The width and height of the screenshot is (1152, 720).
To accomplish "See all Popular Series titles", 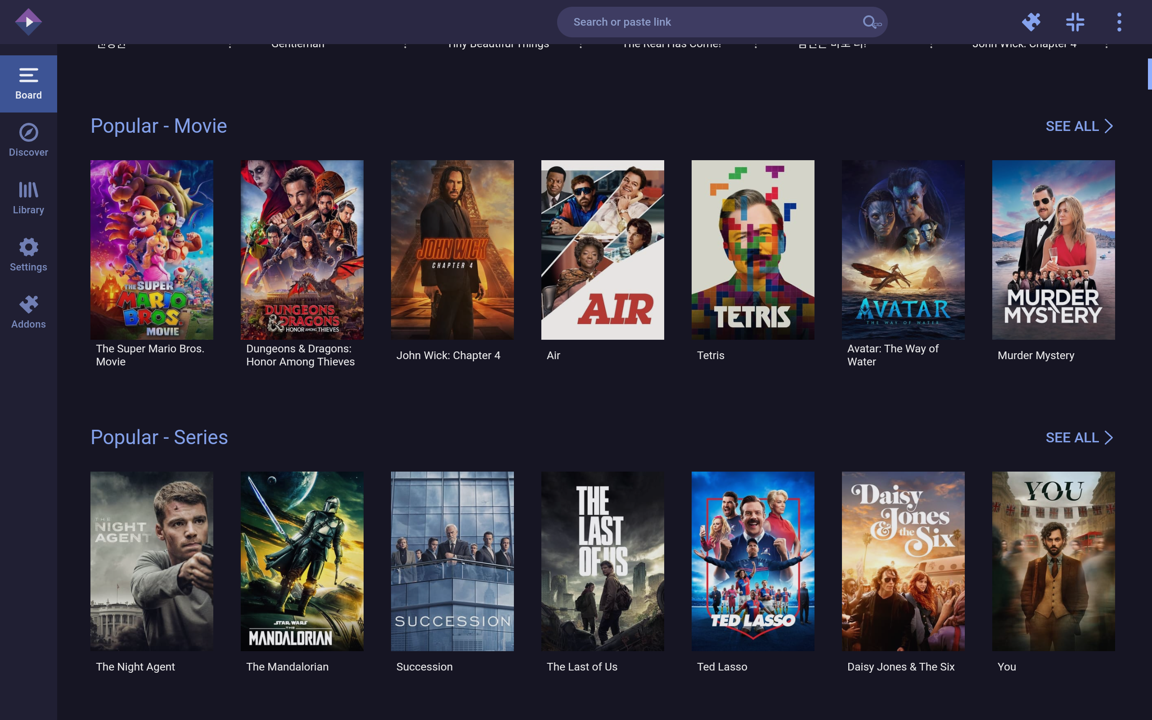I will pyautogui.click(x=1072, y=437).
